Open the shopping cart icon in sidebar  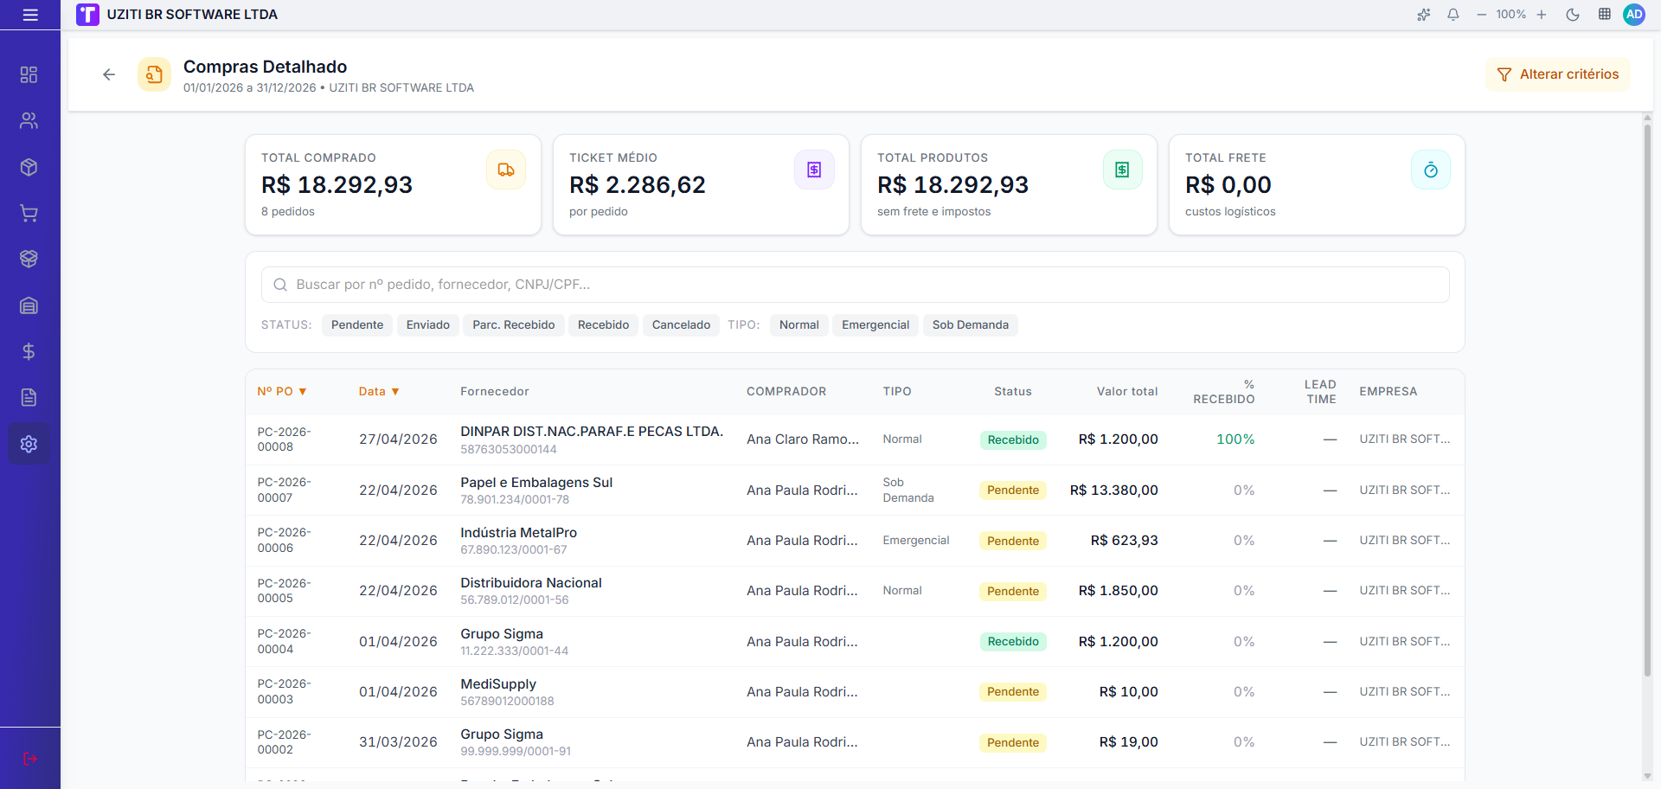pos(29,213)
